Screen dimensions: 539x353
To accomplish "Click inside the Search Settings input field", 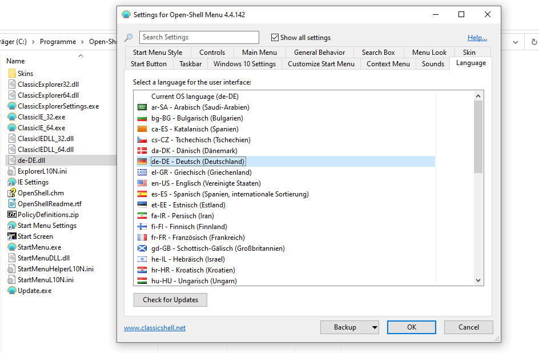I will coord(199,37).
